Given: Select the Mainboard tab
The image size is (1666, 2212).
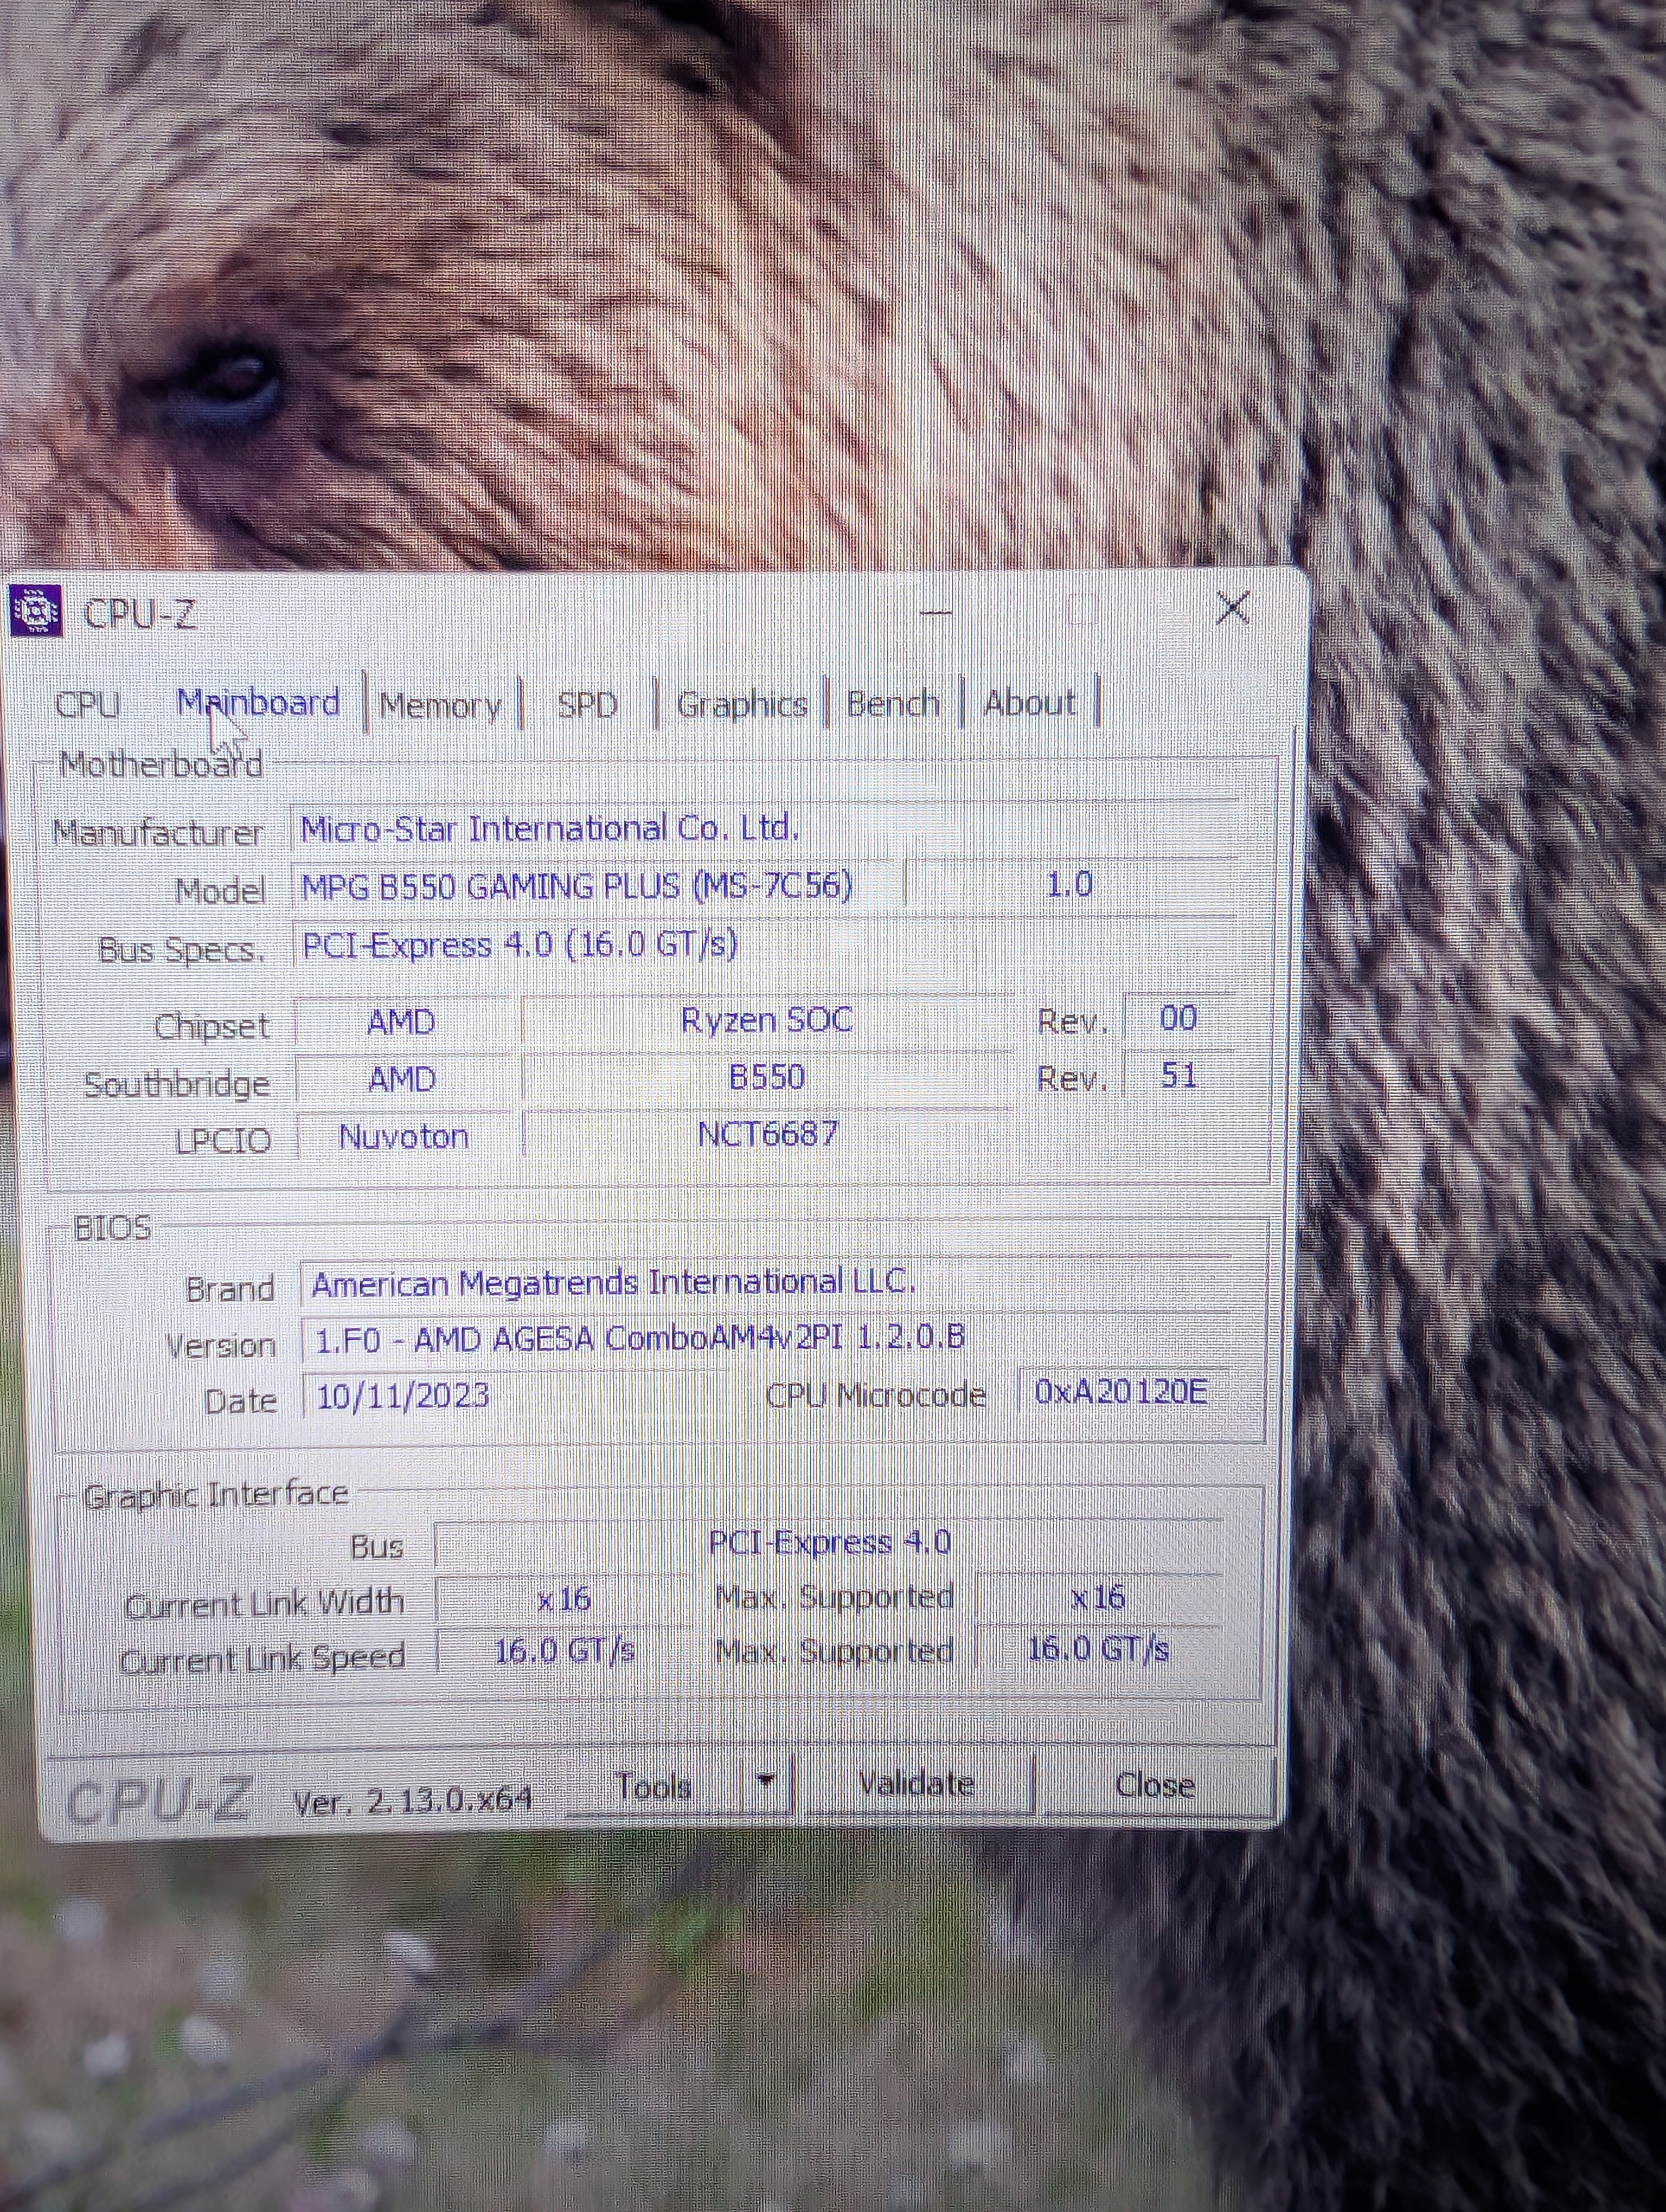Looking at the screenshot, I should pos(259,703).
